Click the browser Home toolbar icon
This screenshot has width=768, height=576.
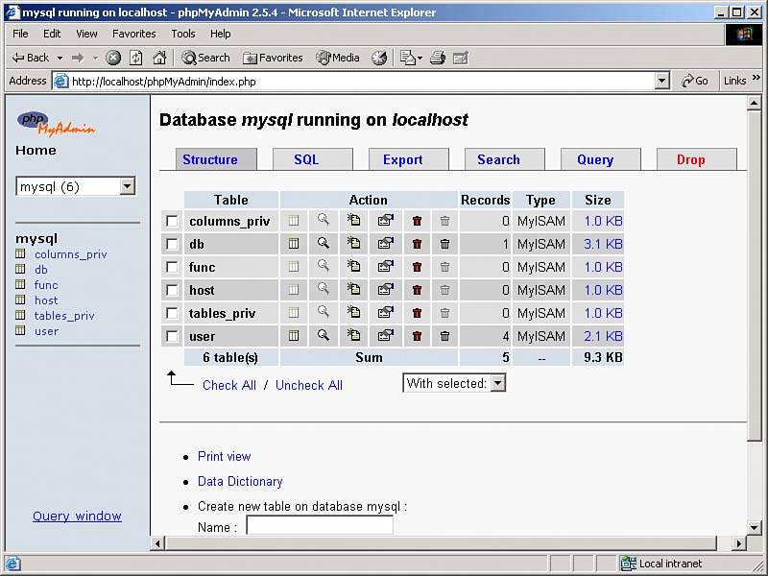click(159, 58)
